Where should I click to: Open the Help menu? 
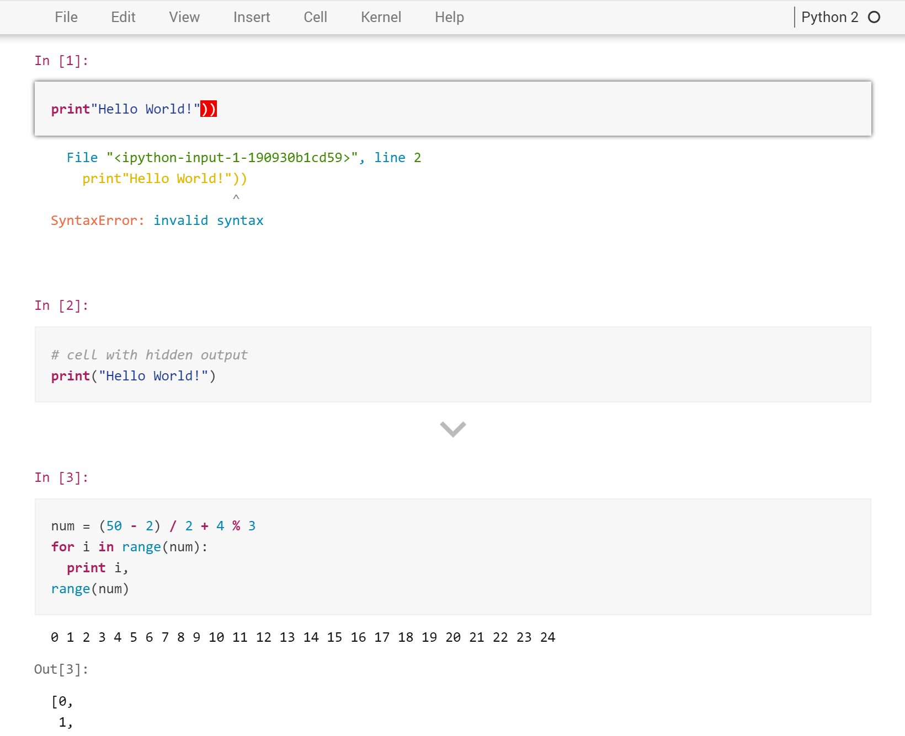click(x=449, y=17)
